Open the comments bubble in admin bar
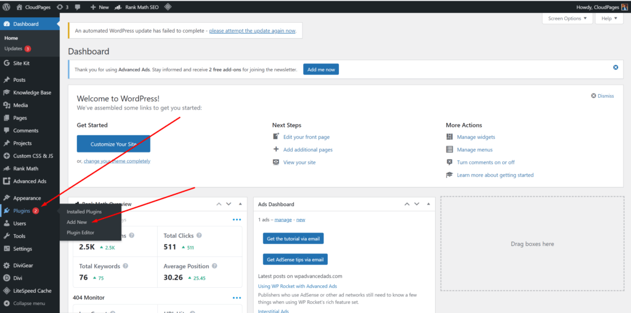The height and width of the screenshot is (313, 631). tap(78, 7)
